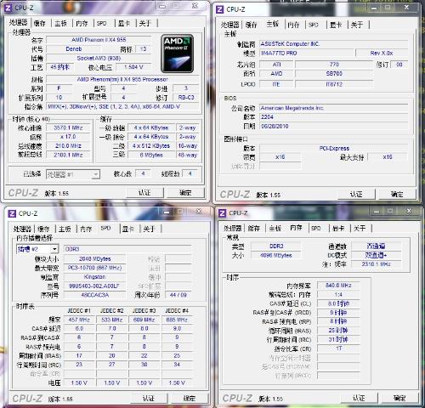The width and height of the screenshot is (425, 408).
Task: Click the CPU-Z title icon in the mainboard window
Action: click(219, 9)
